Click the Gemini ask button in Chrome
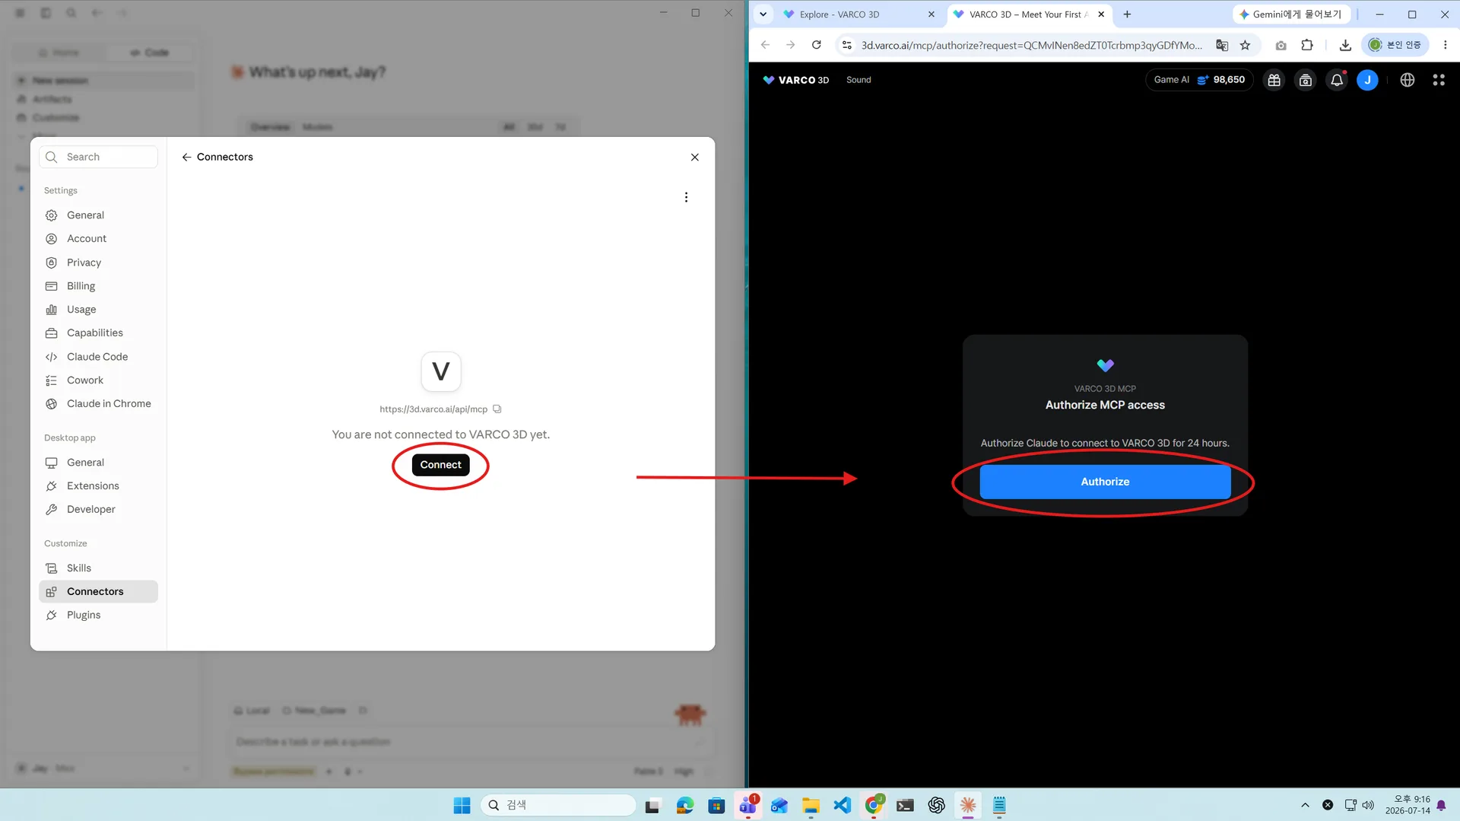This screenshot has height=821, width=1460. click(x=1290, y=14)
